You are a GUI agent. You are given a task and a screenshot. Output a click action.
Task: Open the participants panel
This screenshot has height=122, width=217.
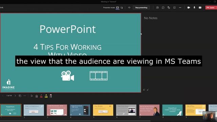pos(157,7)
